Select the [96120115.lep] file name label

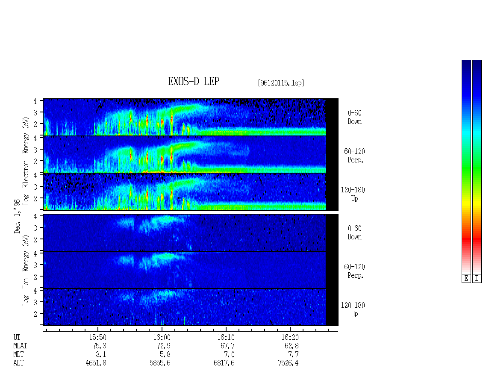pos(281,83)
